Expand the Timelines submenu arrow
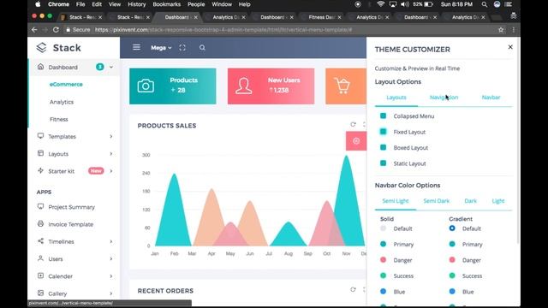The height and width of the screenshot is (308, 548). (111, 241)
